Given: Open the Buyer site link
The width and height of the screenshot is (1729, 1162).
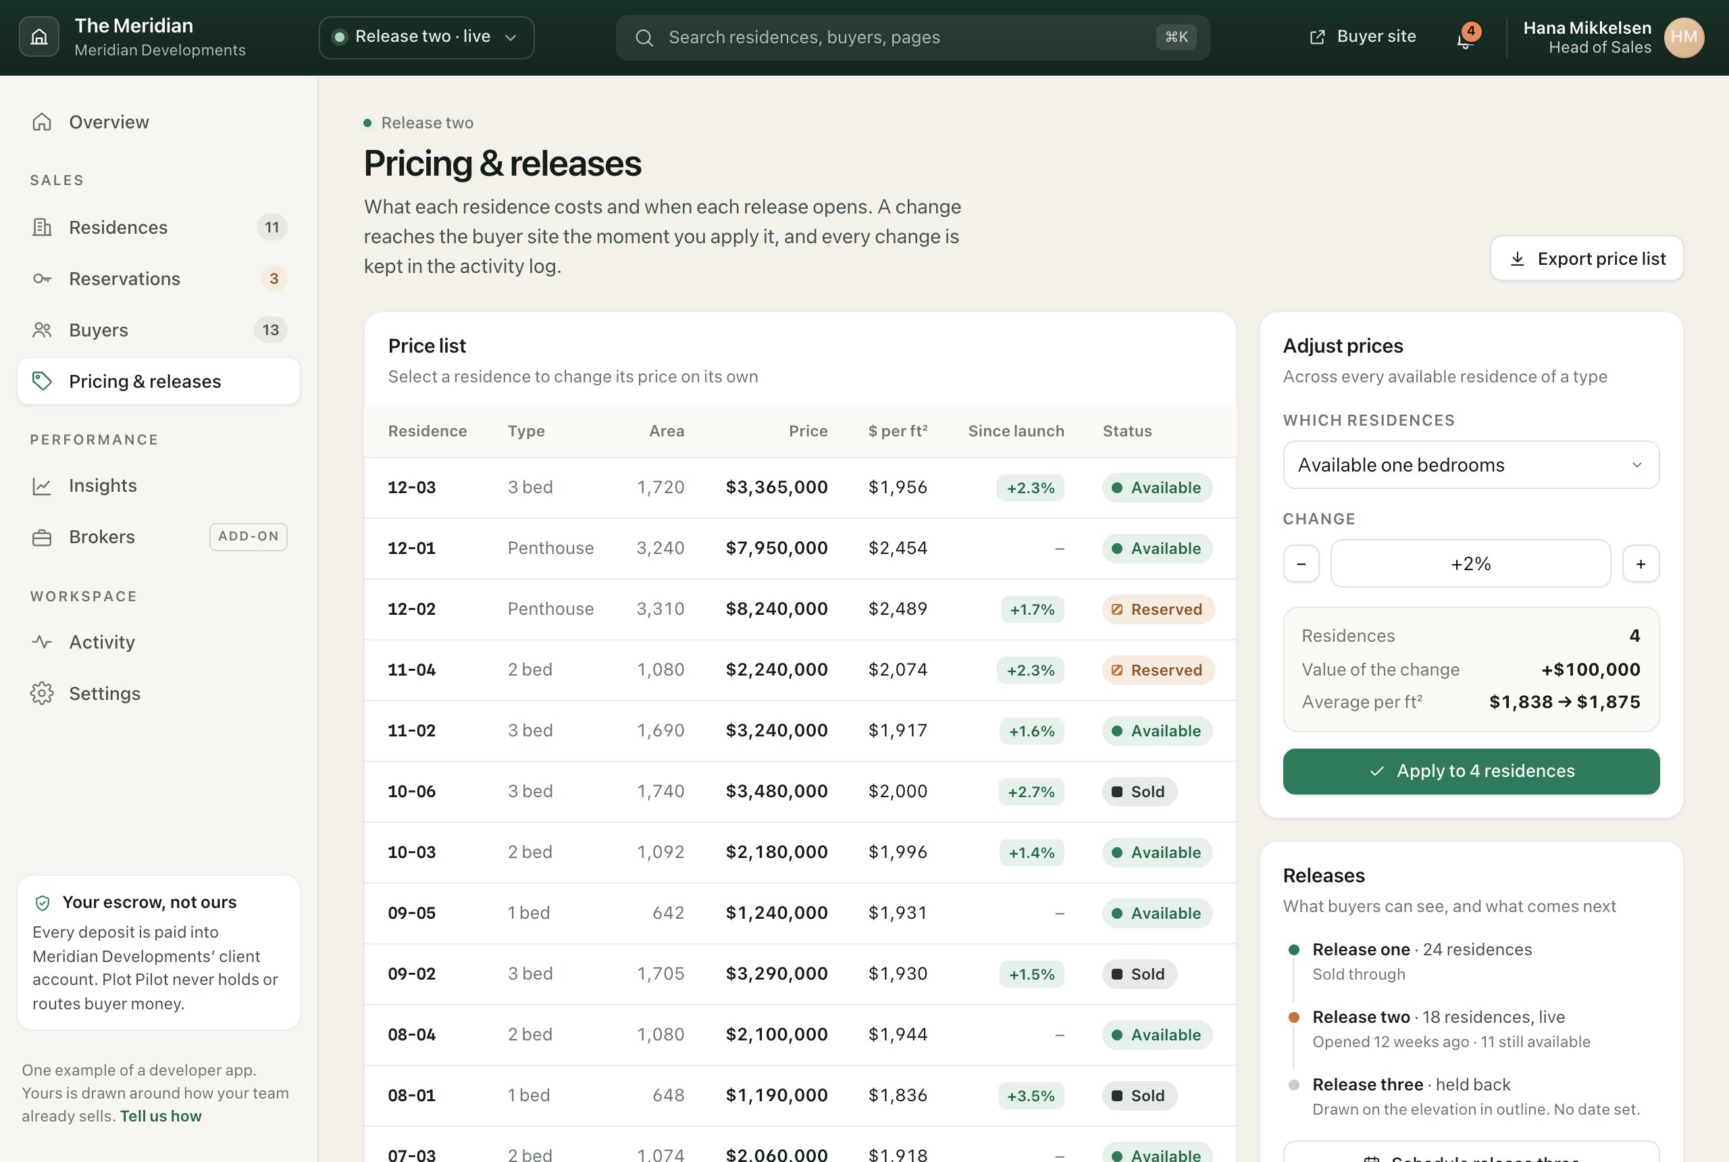Looking at the screenshot, I should coord(1363,37).
